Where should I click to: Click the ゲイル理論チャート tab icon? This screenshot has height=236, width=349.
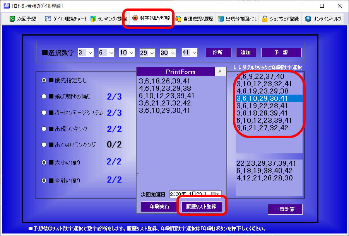[48, 19]
